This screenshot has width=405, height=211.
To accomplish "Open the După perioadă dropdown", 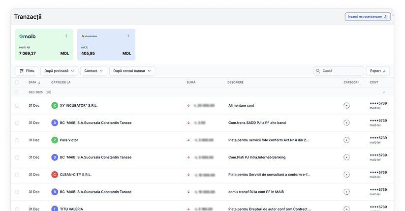I will coord(59,71).
